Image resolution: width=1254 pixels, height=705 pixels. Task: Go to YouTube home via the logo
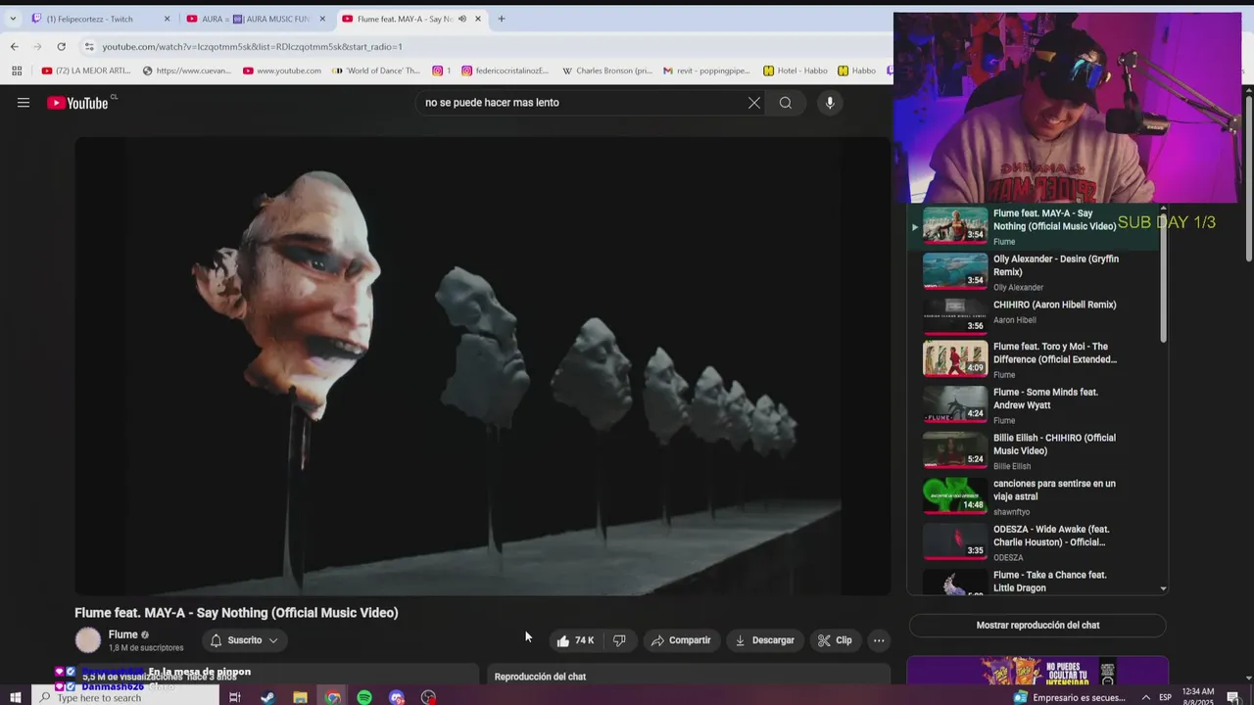78,103
